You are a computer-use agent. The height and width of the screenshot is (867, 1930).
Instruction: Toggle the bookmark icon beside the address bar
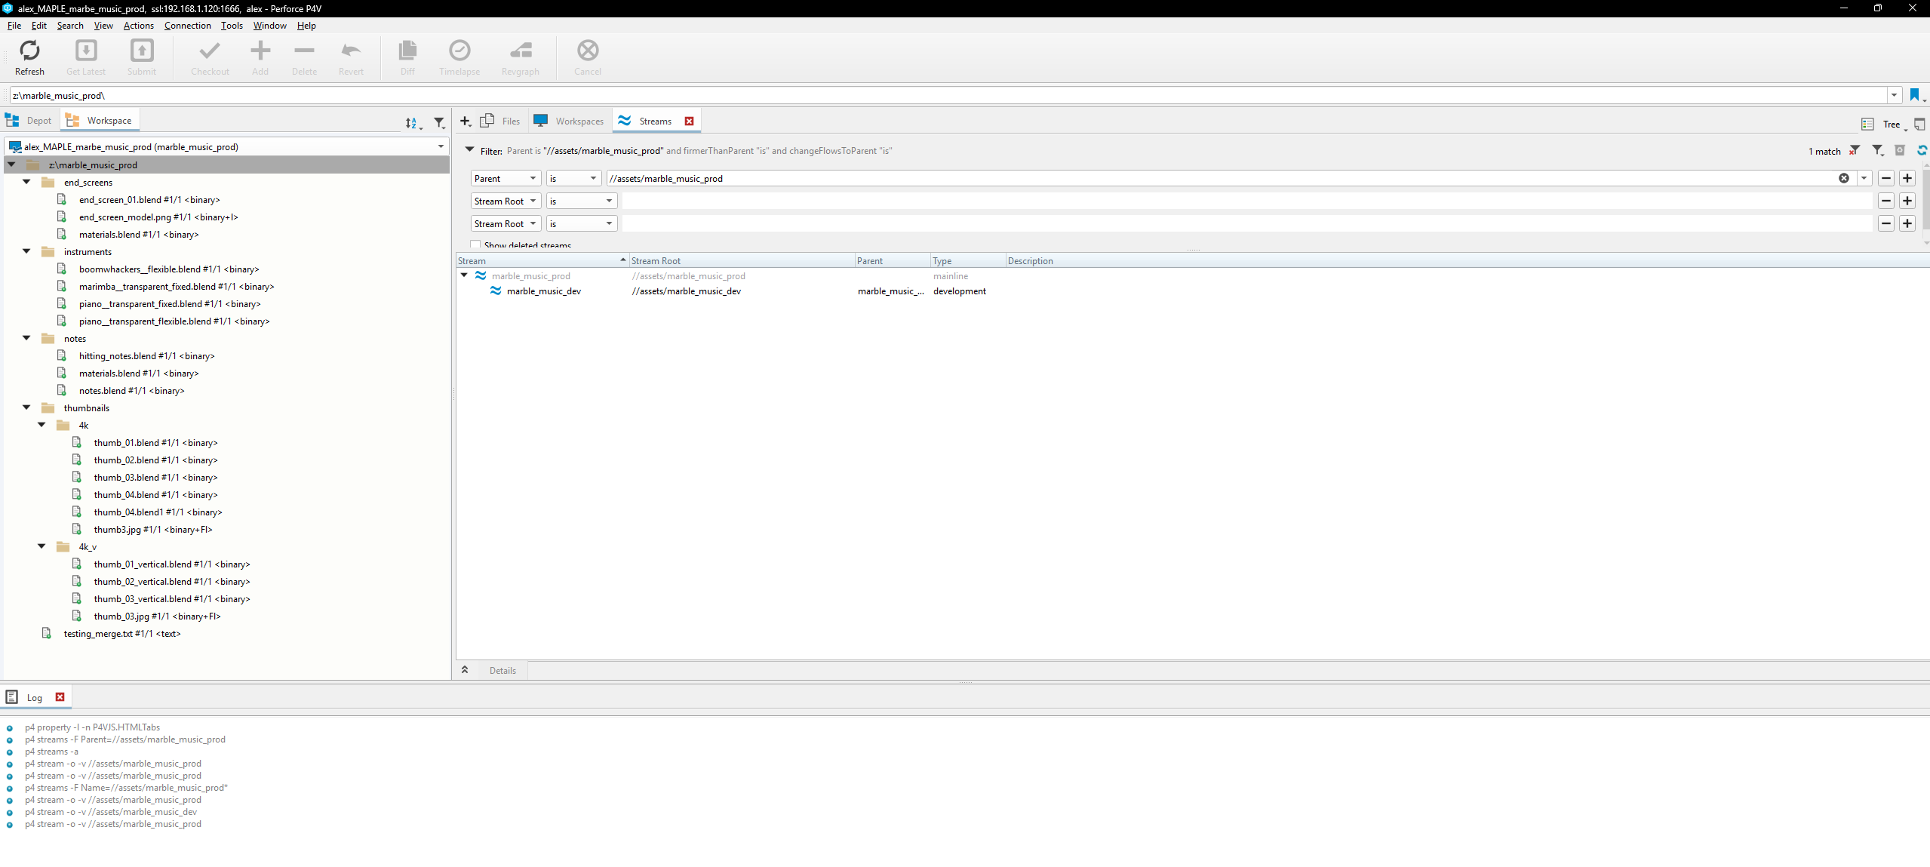pyautogui.click(x=1915, y=95)
